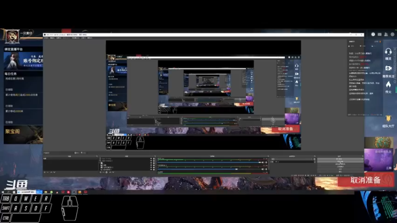Click the 推荐关注 camera icon
Image resolution: width=397 pixels, height=223 pixels.
[389, 68]
